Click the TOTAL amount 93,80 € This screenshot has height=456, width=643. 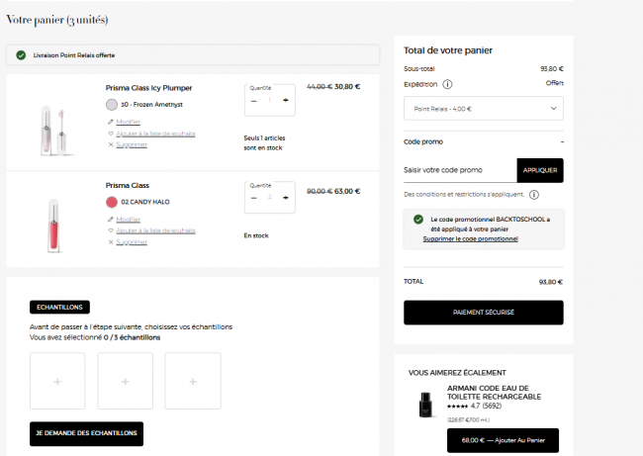[551, 282]
